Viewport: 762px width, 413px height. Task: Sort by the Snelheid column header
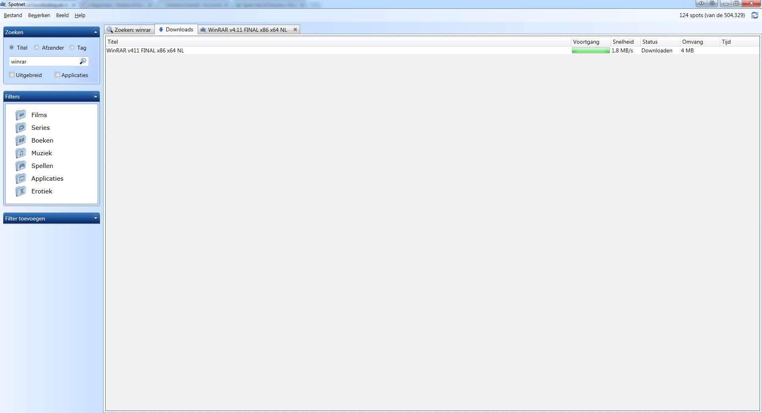626,42
